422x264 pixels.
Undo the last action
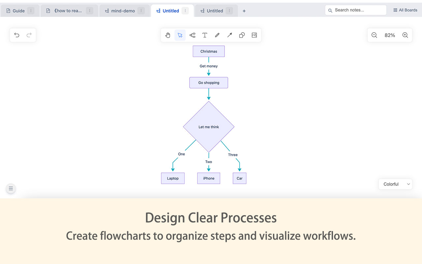tap(17, 35)
